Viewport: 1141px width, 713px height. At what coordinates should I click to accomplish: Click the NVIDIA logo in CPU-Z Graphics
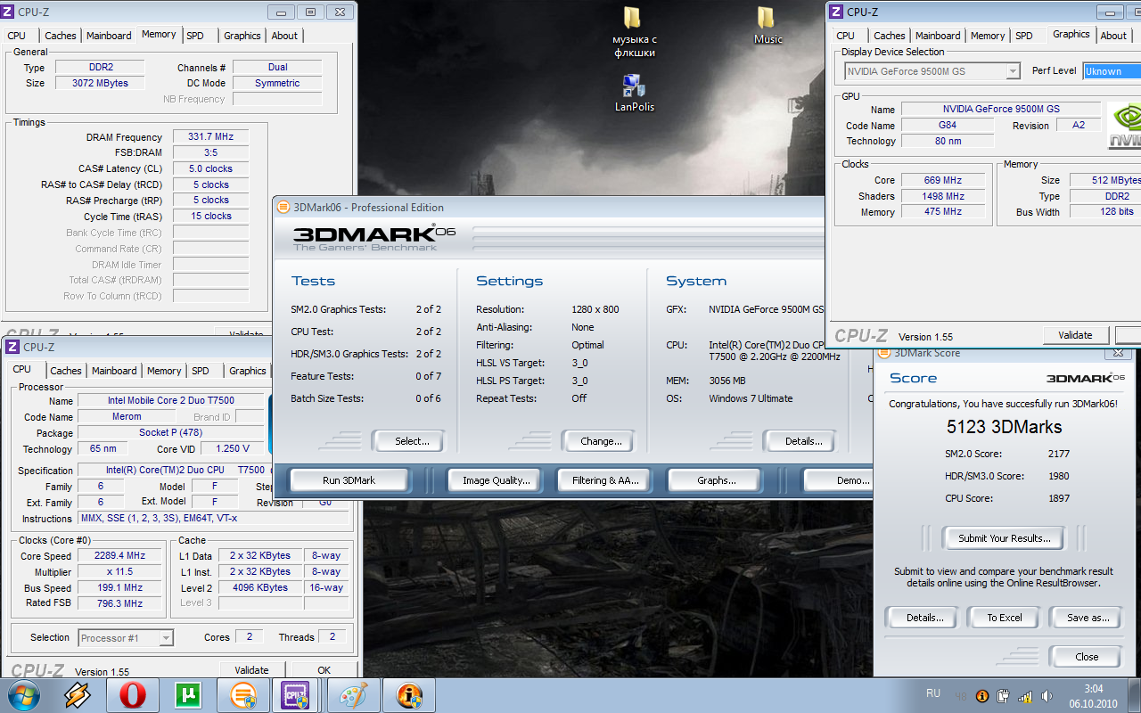tap(1124, 125)
